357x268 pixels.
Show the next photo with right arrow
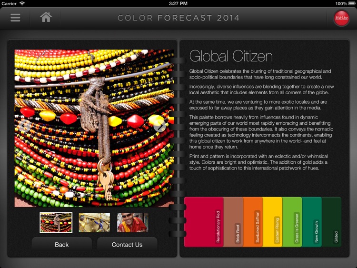coord(160,126)
